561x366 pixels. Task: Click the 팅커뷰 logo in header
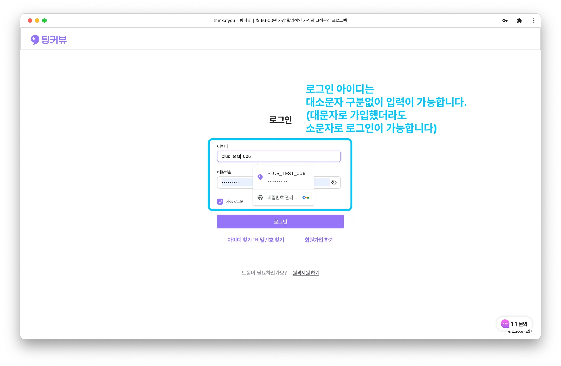point(49,40)
